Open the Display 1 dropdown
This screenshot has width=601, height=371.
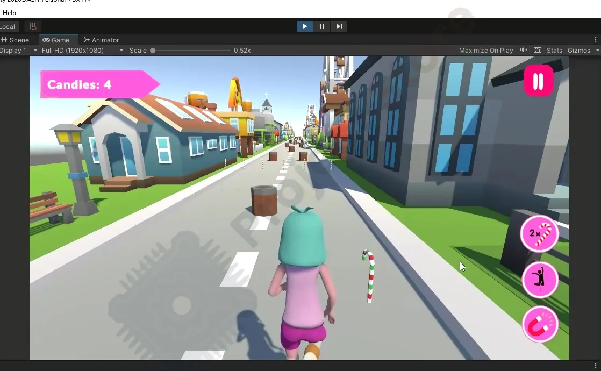pos(18,50)
